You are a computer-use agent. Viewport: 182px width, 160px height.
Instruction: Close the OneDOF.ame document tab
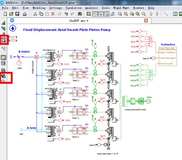[x=146, y=21]
